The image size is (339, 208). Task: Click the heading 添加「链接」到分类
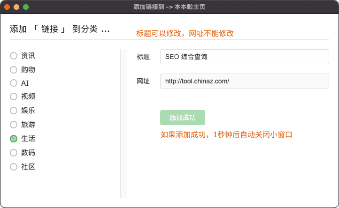coord(60,29)
